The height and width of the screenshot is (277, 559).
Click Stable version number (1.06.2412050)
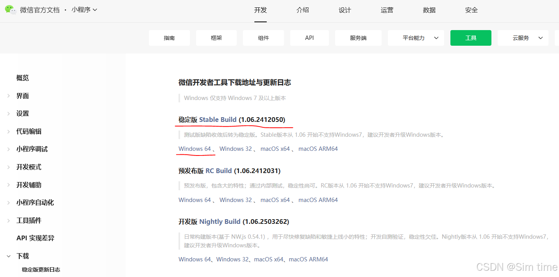(x=262, y=120)
